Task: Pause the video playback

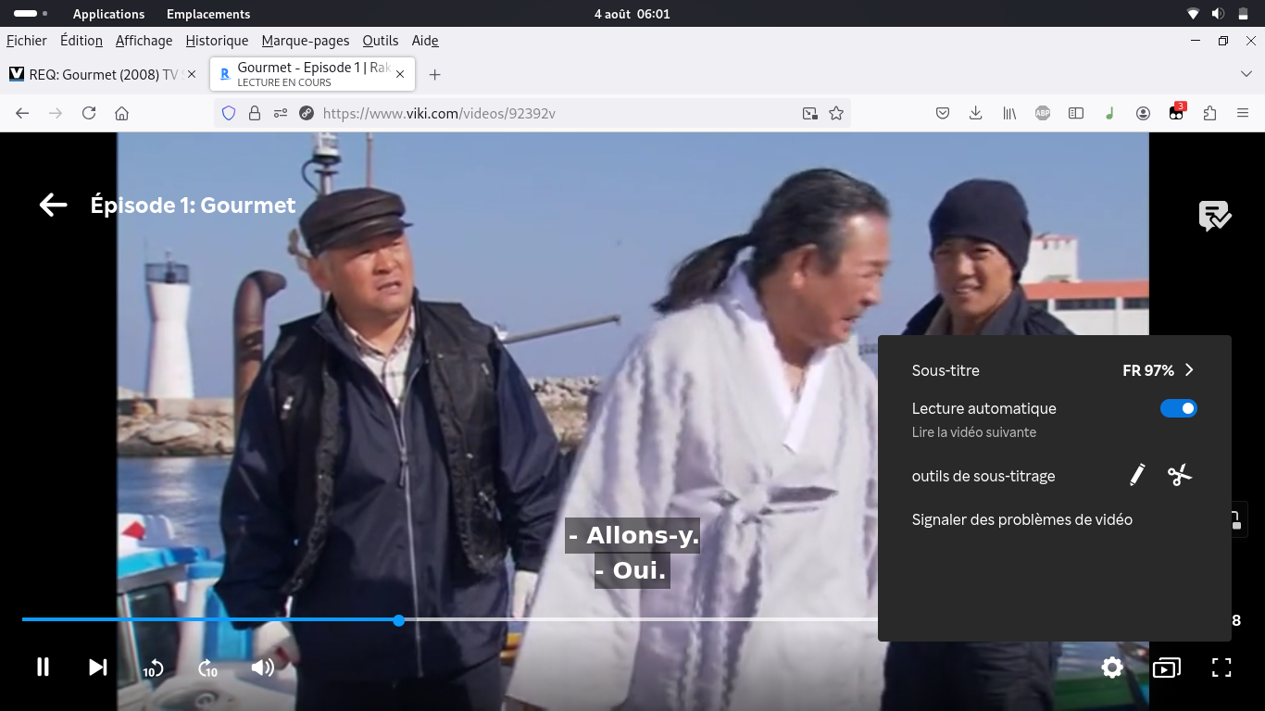Action: click(43, 667)
